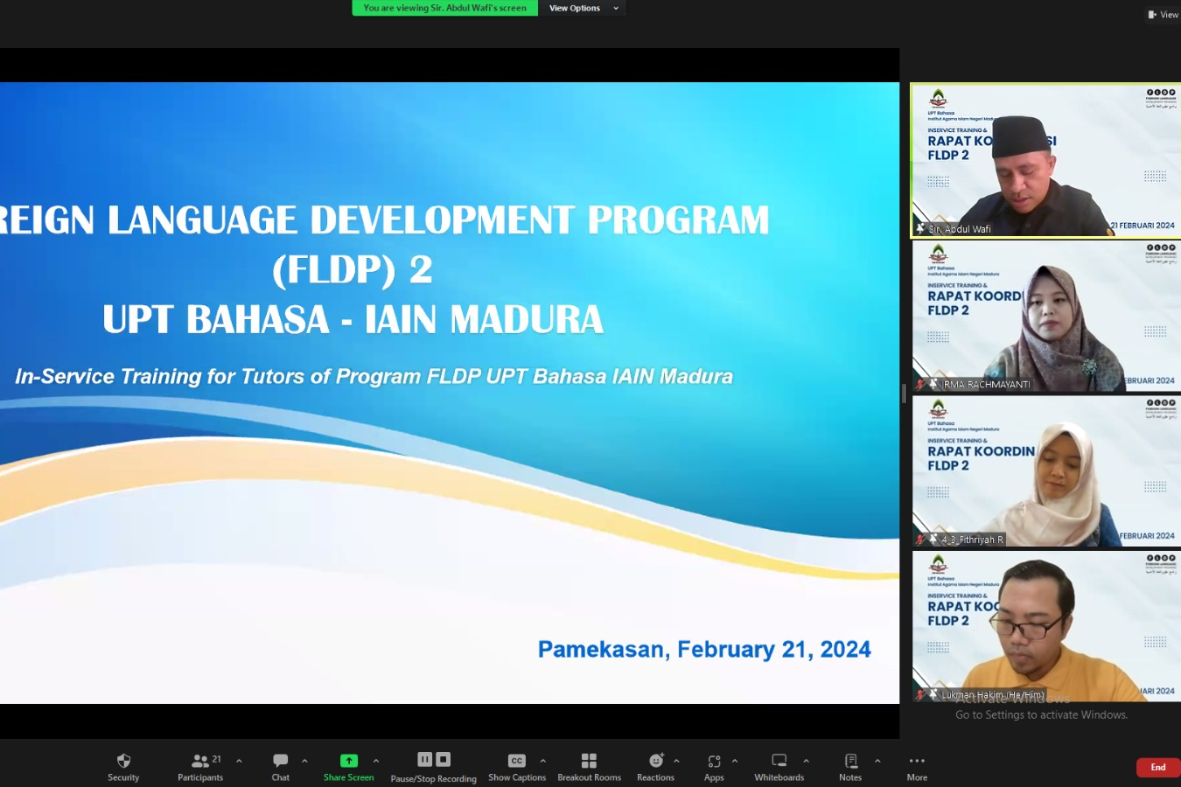This screenshot has height=787, width=1181.
Task: Select IRMA RACHMAYANTI's video thumbnail
Action: (x=1045, y=316)
